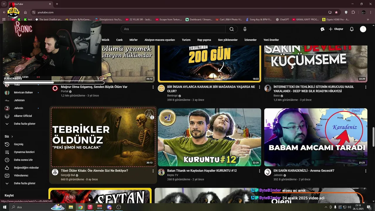This screenshot has width=375, height=211.
Task: Click the YouTube Ara search field
Action: (173, 29)
